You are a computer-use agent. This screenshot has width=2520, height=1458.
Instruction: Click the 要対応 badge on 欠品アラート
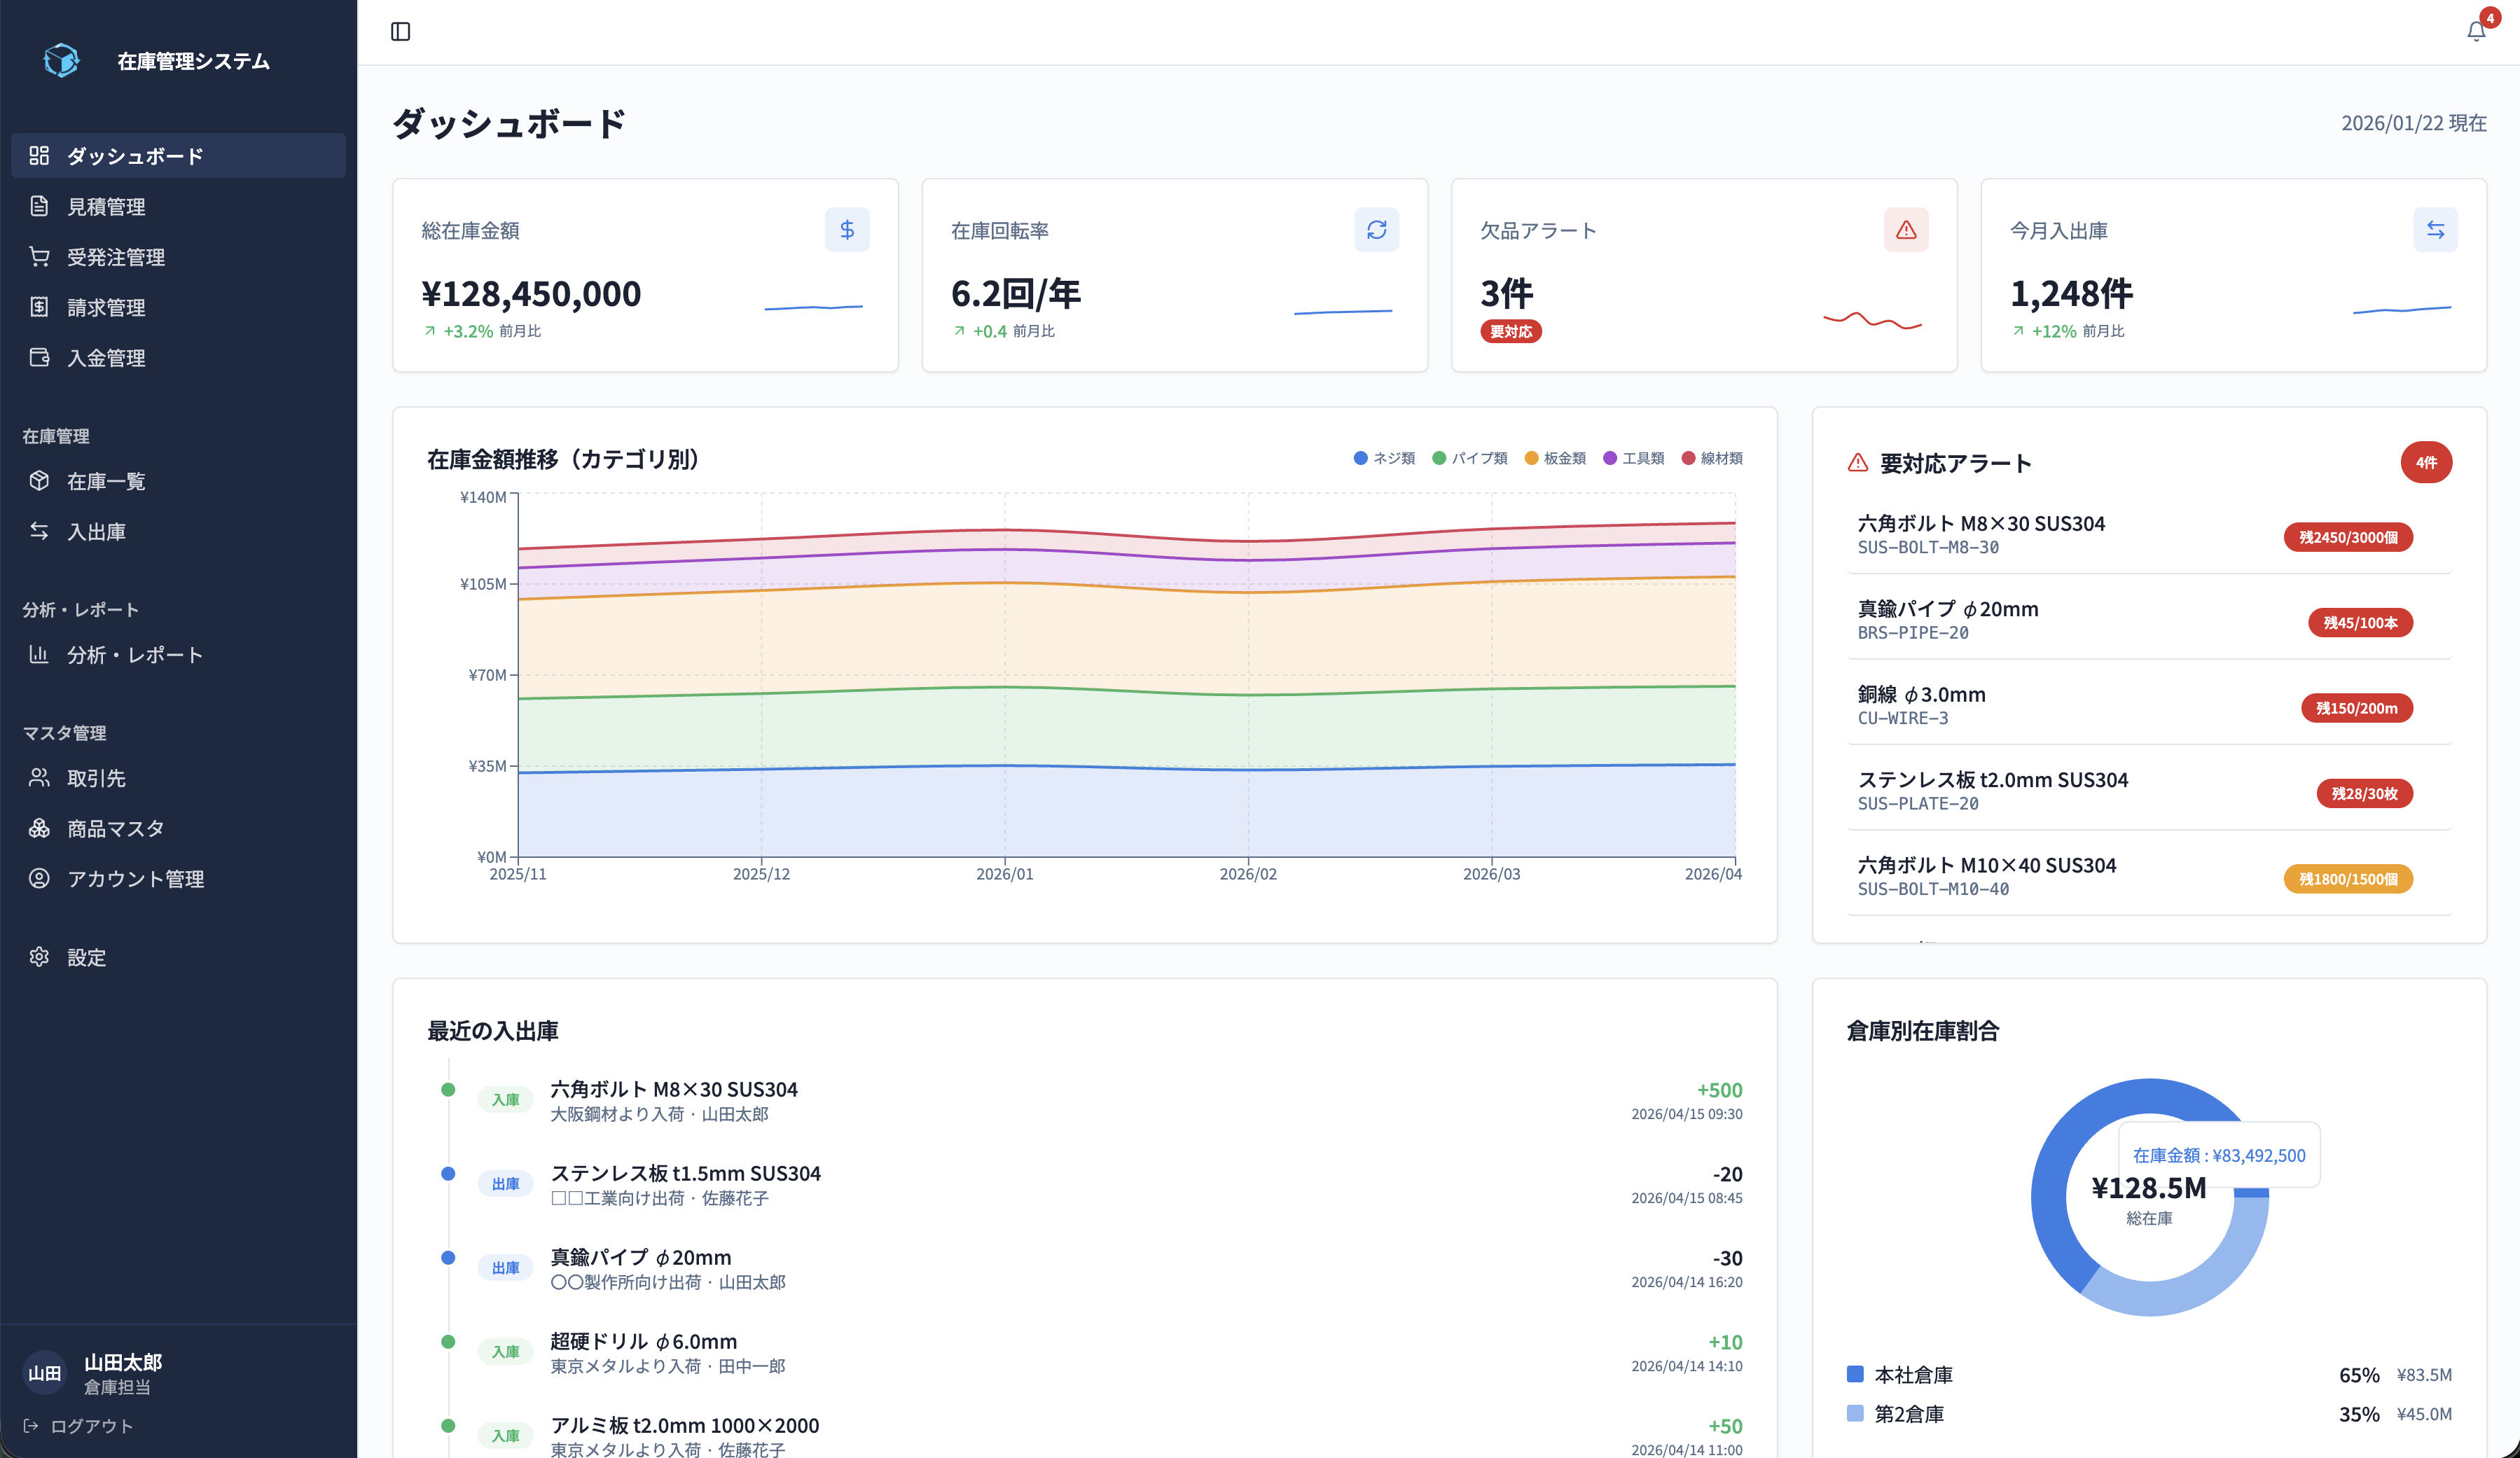[1510, 331]
